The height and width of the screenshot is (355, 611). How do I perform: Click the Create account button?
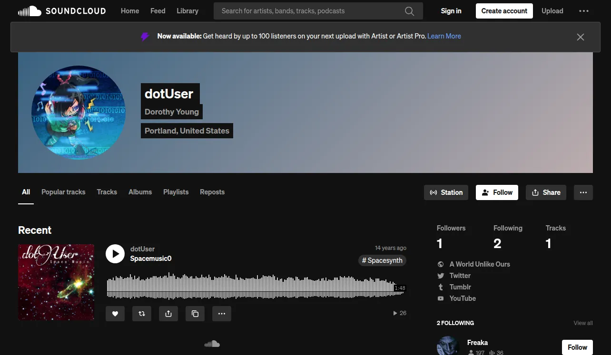[504, 11]
